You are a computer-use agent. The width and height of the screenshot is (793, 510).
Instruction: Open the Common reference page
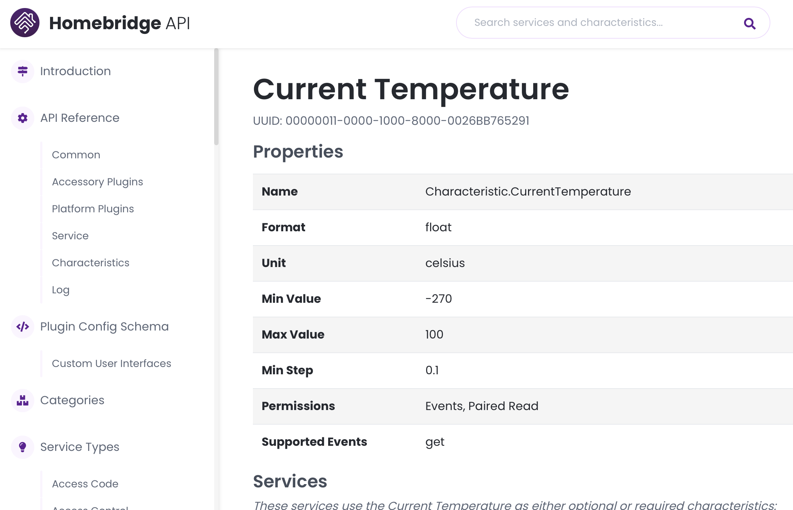click(x=76, y=155)
